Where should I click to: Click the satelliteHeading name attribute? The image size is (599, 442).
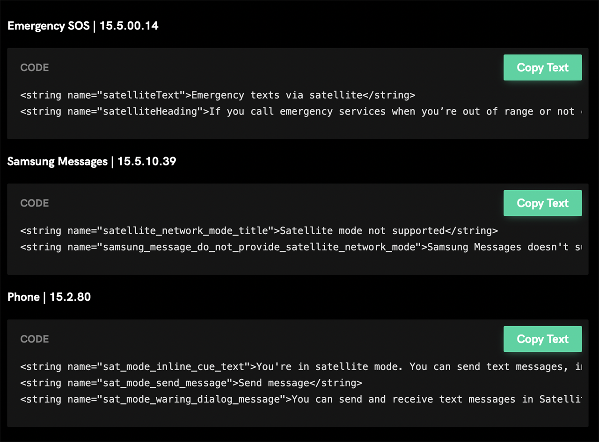click(150, 112)
